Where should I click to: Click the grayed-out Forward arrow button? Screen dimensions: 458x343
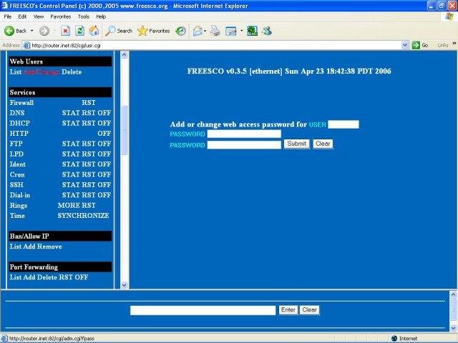coord(44,31)
